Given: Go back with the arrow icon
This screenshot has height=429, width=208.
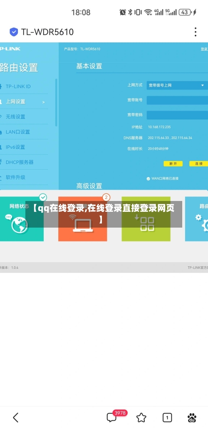Looking at the screenshot, I should [16, 417].
